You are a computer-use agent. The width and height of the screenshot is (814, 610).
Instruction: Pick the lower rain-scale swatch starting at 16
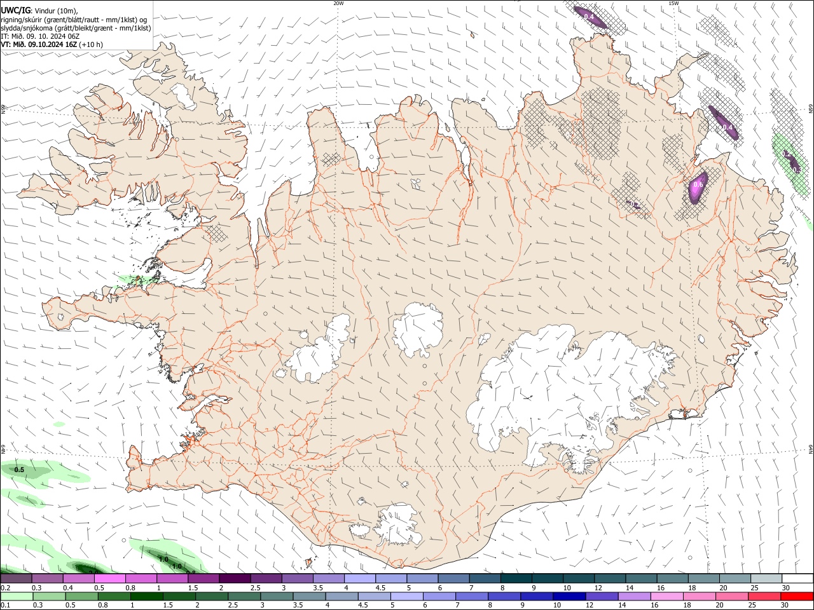pos(667,596)
